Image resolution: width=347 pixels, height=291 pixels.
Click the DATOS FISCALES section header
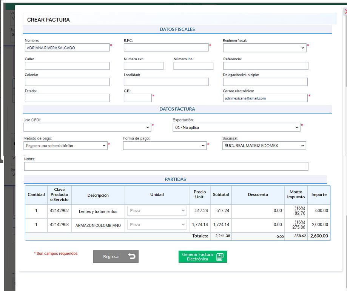tap(177, 29)
